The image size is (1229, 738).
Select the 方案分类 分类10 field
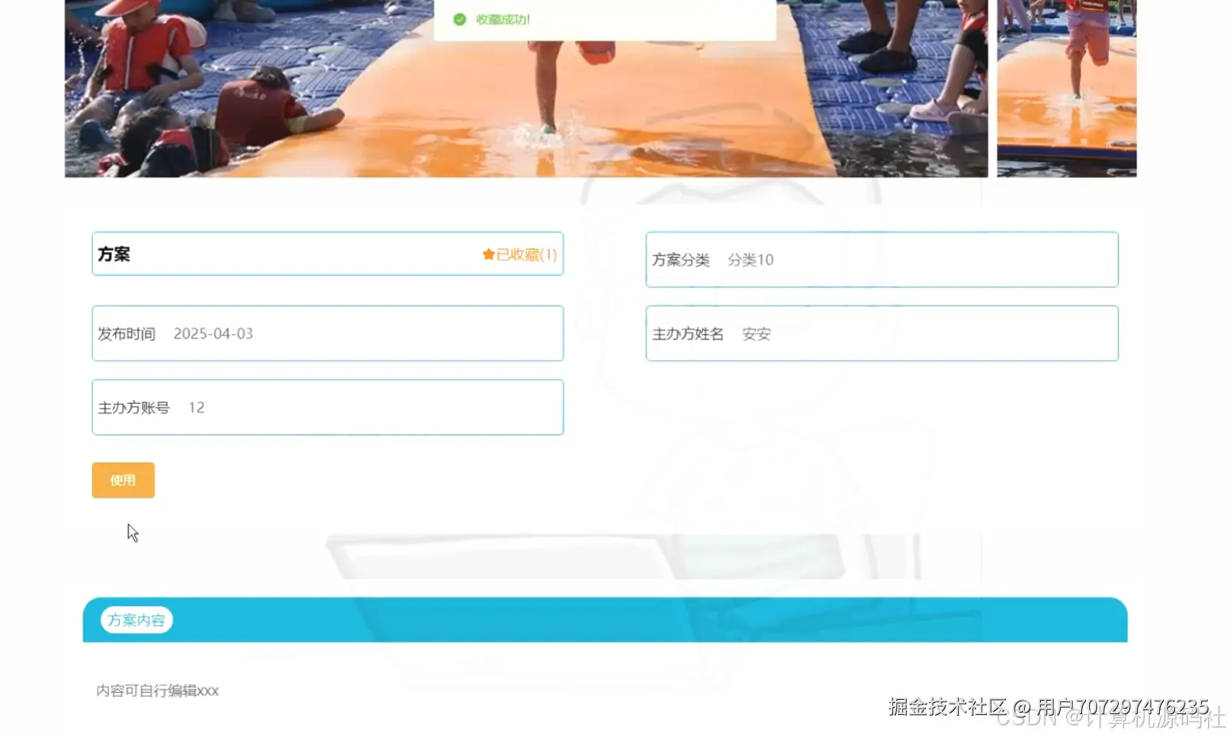tap(881, 259)
